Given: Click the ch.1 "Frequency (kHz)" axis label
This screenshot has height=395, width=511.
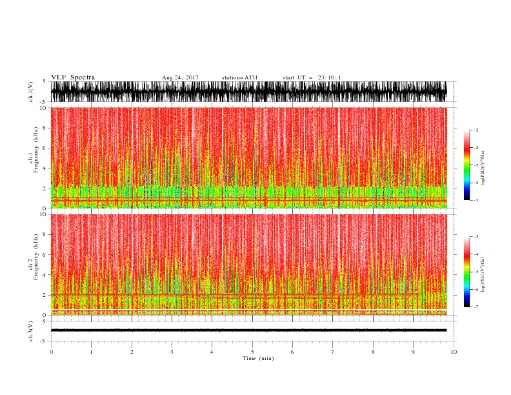Looking at the screenshot, I should (x=36, y=150).
